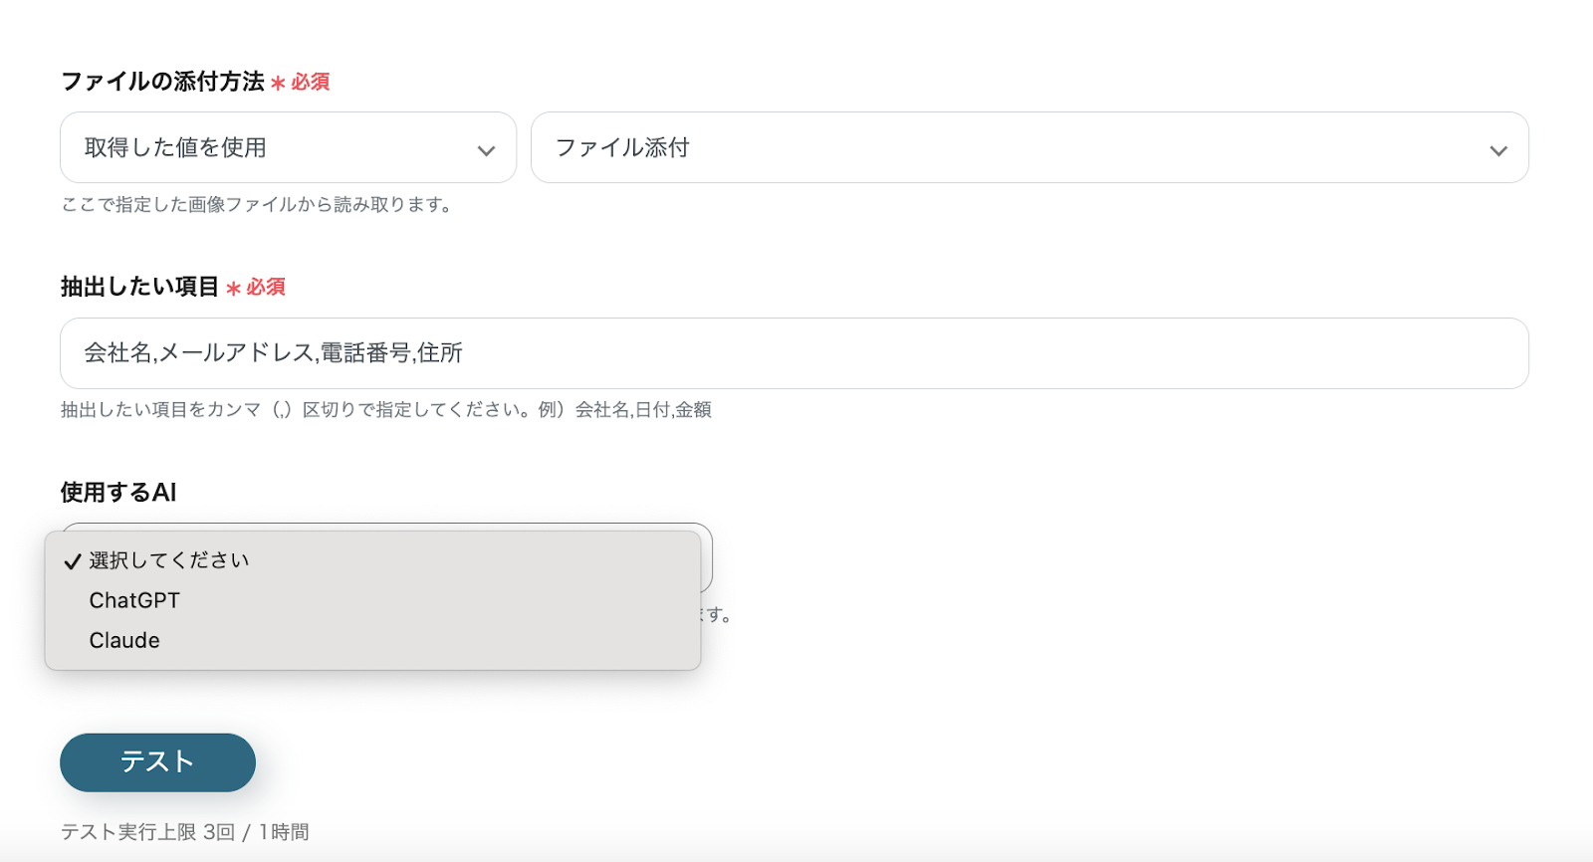Click the ファイルの添付方法 label

tap(162, 82)
